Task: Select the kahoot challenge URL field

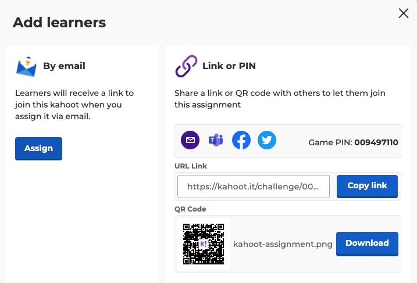Action: tap(254, 187)
